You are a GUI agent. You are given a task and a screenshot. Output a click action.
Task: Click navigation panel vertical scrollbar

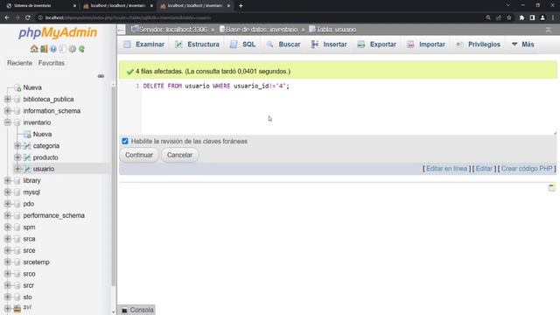(113, 185)
